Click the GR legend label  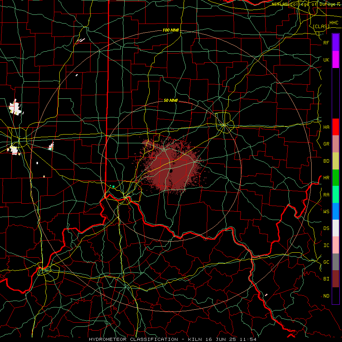coord(326,144)
